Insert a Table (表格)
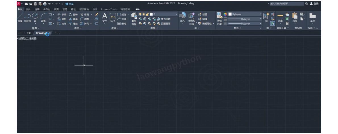 (x=122, y=23)
